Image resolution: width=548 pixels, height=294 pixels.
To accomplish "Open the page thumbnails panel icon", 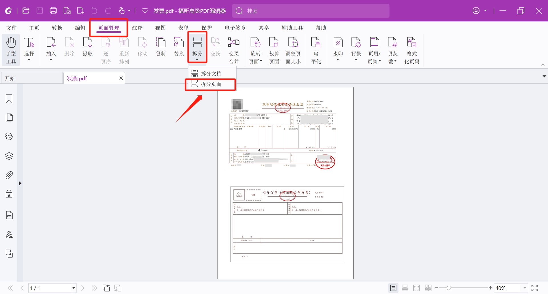I will [x=9, y=118].
